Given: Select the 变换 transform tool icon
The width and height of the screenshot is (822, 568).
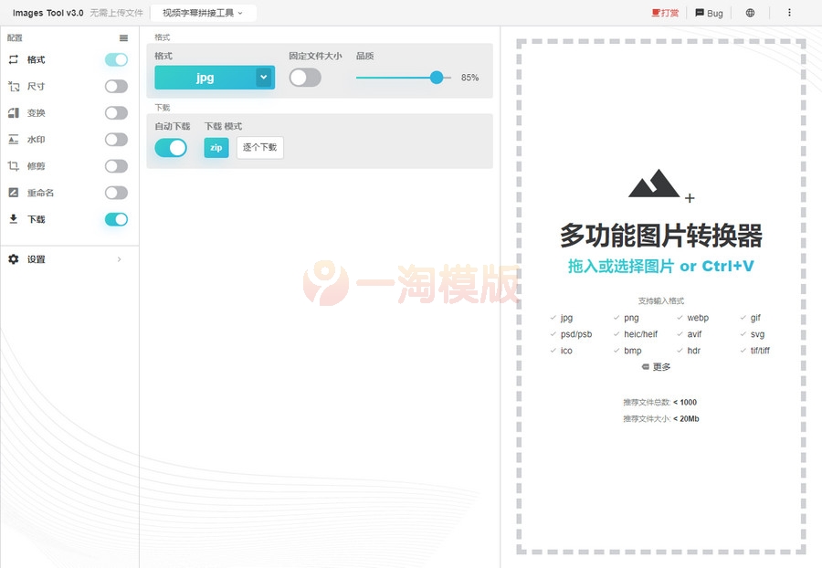Looking at the screenshot, I should tap(13, 112).
